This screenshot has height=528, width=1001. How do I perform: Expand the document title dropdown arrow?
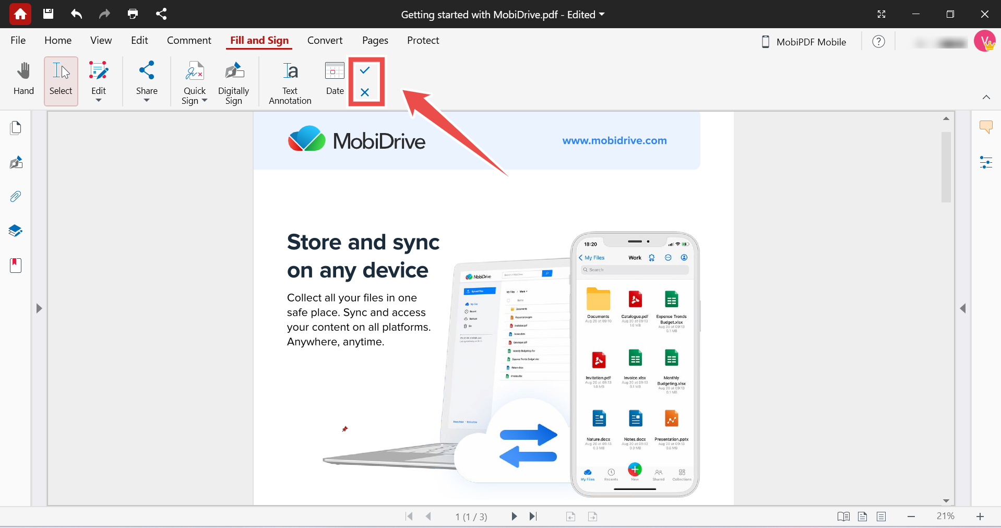pyautogui.click(x=602, y=14)
